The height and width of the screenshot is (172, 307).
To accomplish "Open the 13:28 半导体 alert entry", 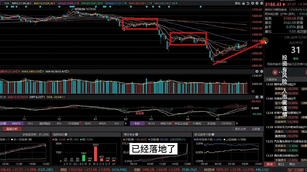I will tap(286, 127).
